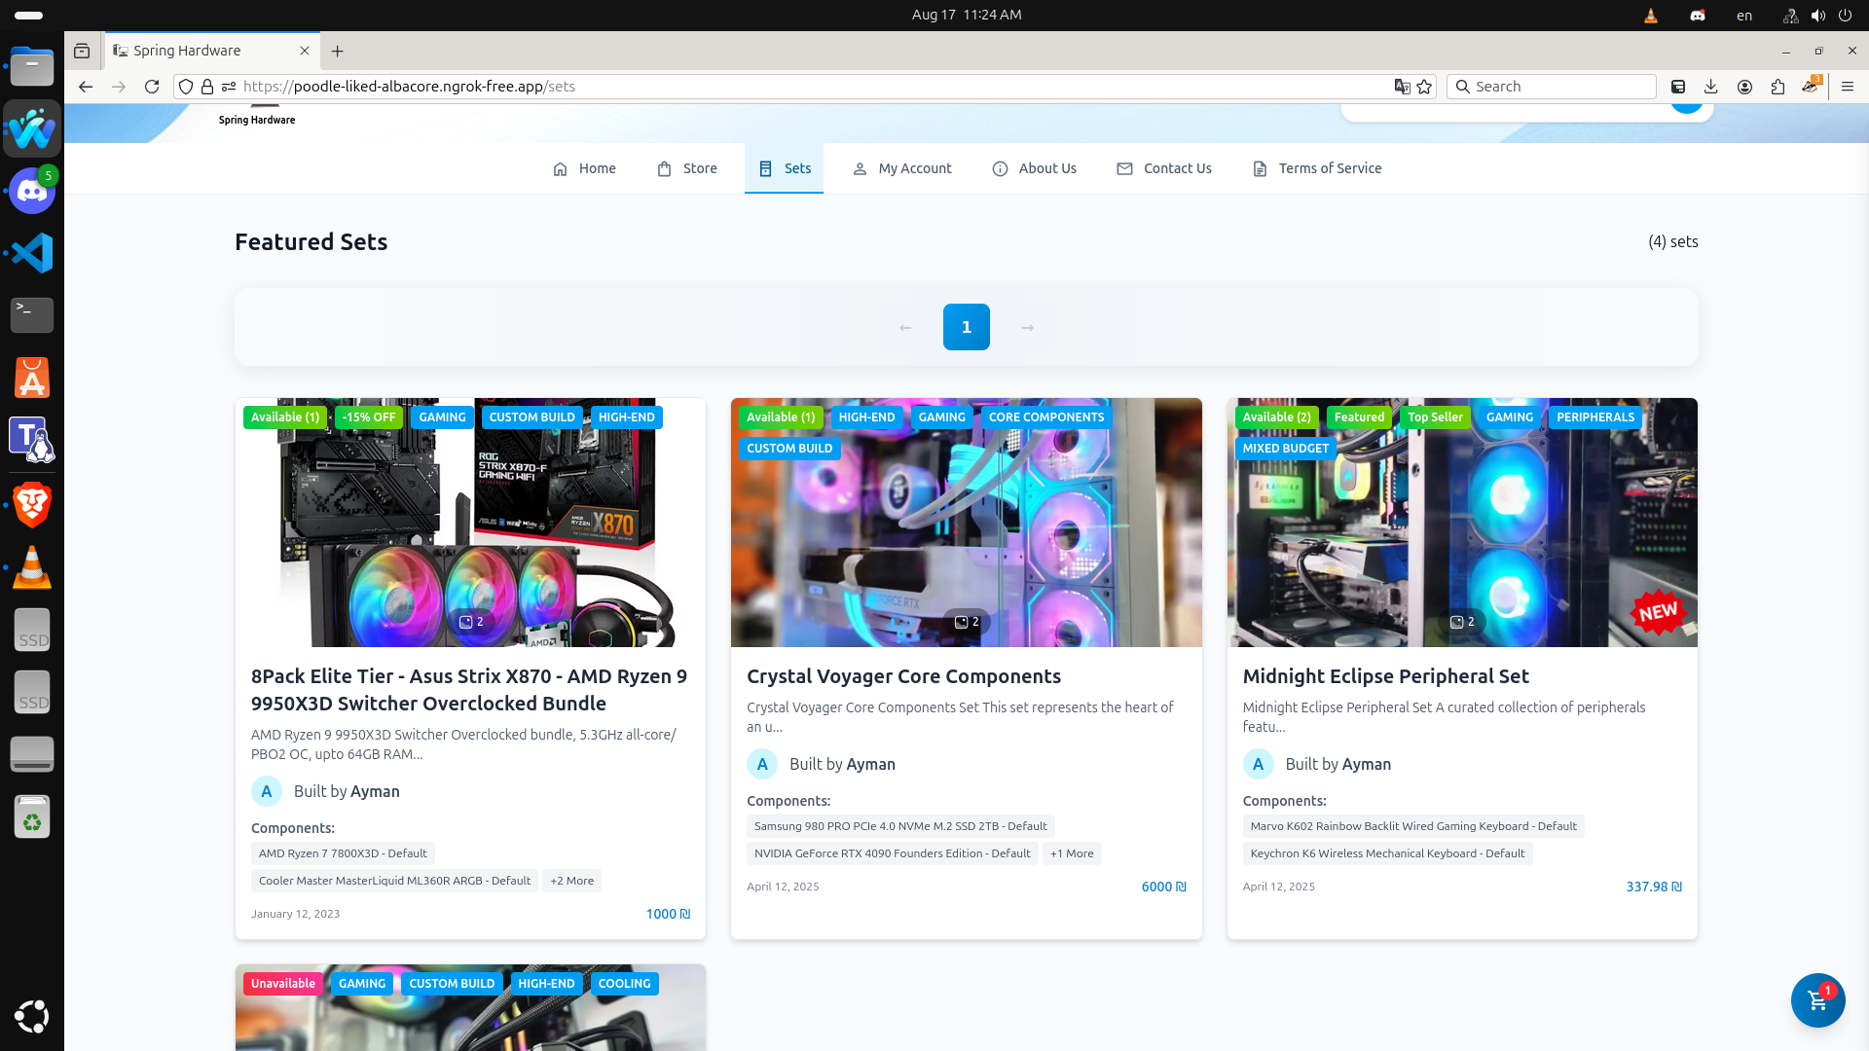Image resolution: width=1869 pixels, height=1051 pixels.
Task: Click image count icon on Crystal Voyager card
Action: point(967,622)
